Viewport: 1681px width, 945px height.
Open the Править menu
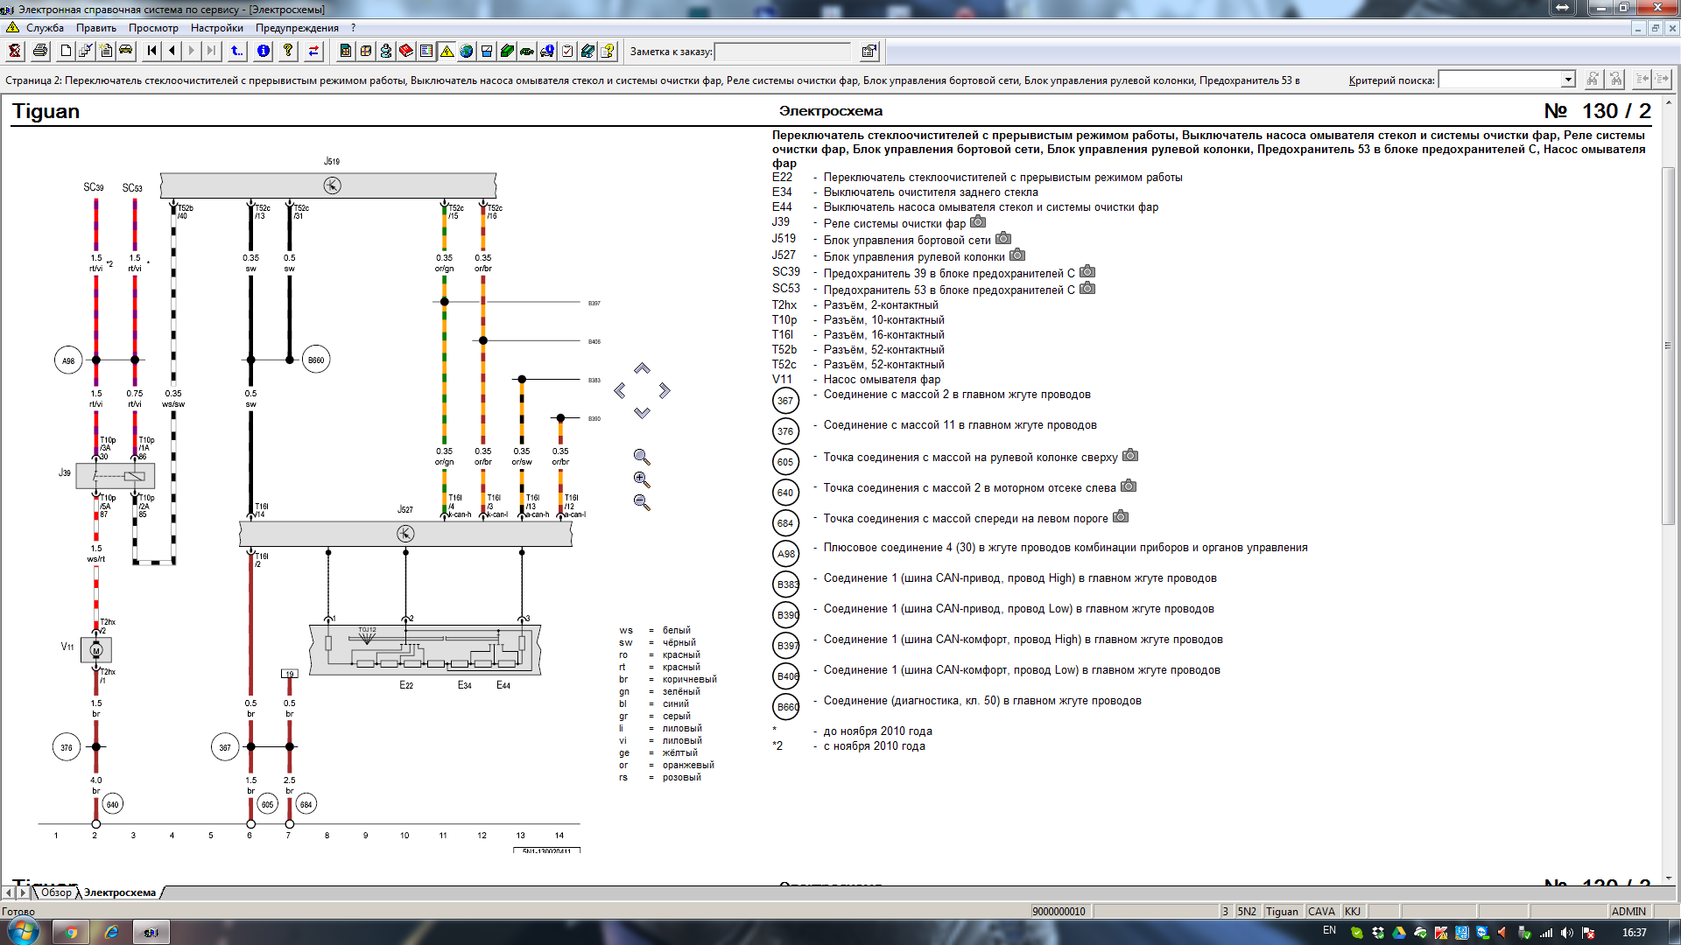(95, 28)
